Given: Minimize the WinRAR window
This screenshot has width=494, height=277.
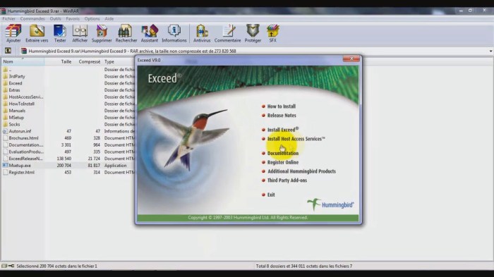Looking at the screenshot, I should tap(461, 11).
